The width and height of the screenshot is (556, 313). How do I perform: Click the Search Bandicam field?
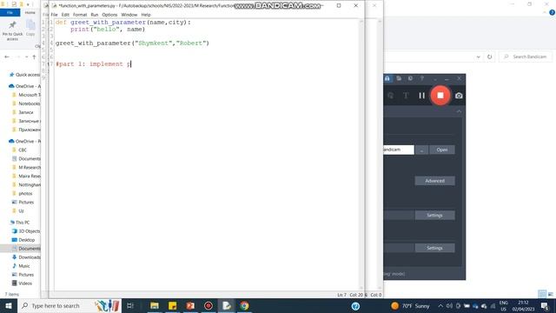pos(526,57)
